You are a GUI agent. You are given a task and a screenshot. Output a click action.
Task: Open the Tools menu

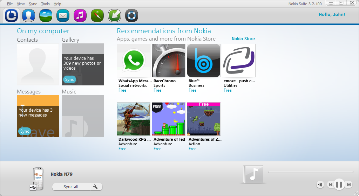pos(45,4)
